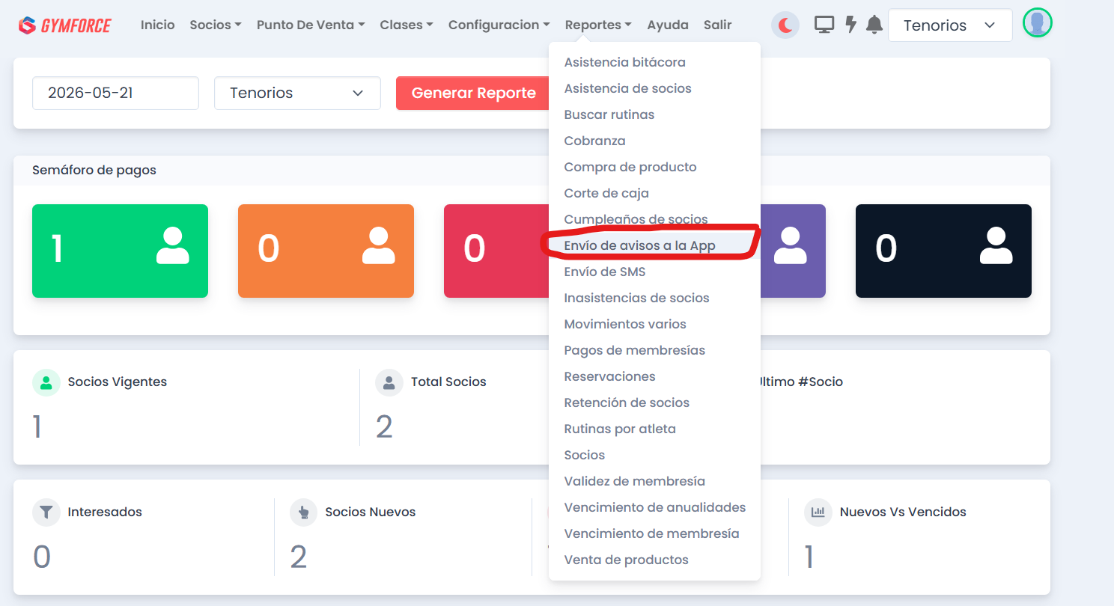Select Asistencia bitácora report
This screenshot has height=606, width=1114.
[654, 62]
